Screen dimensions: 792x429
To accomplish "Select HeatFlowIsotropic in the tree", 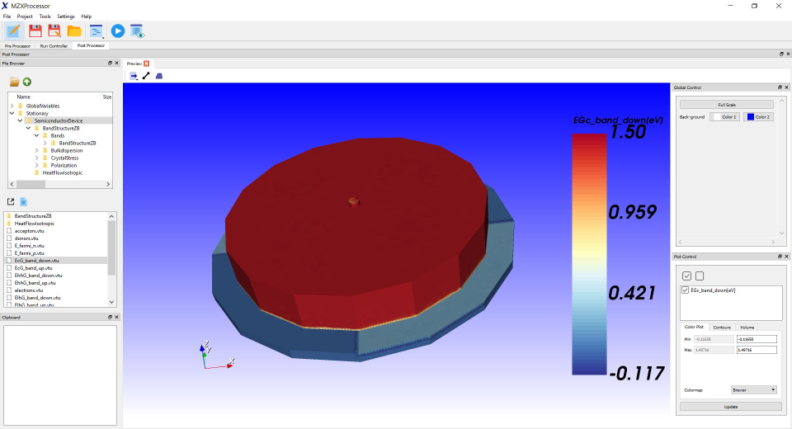I will click(62, 172).
